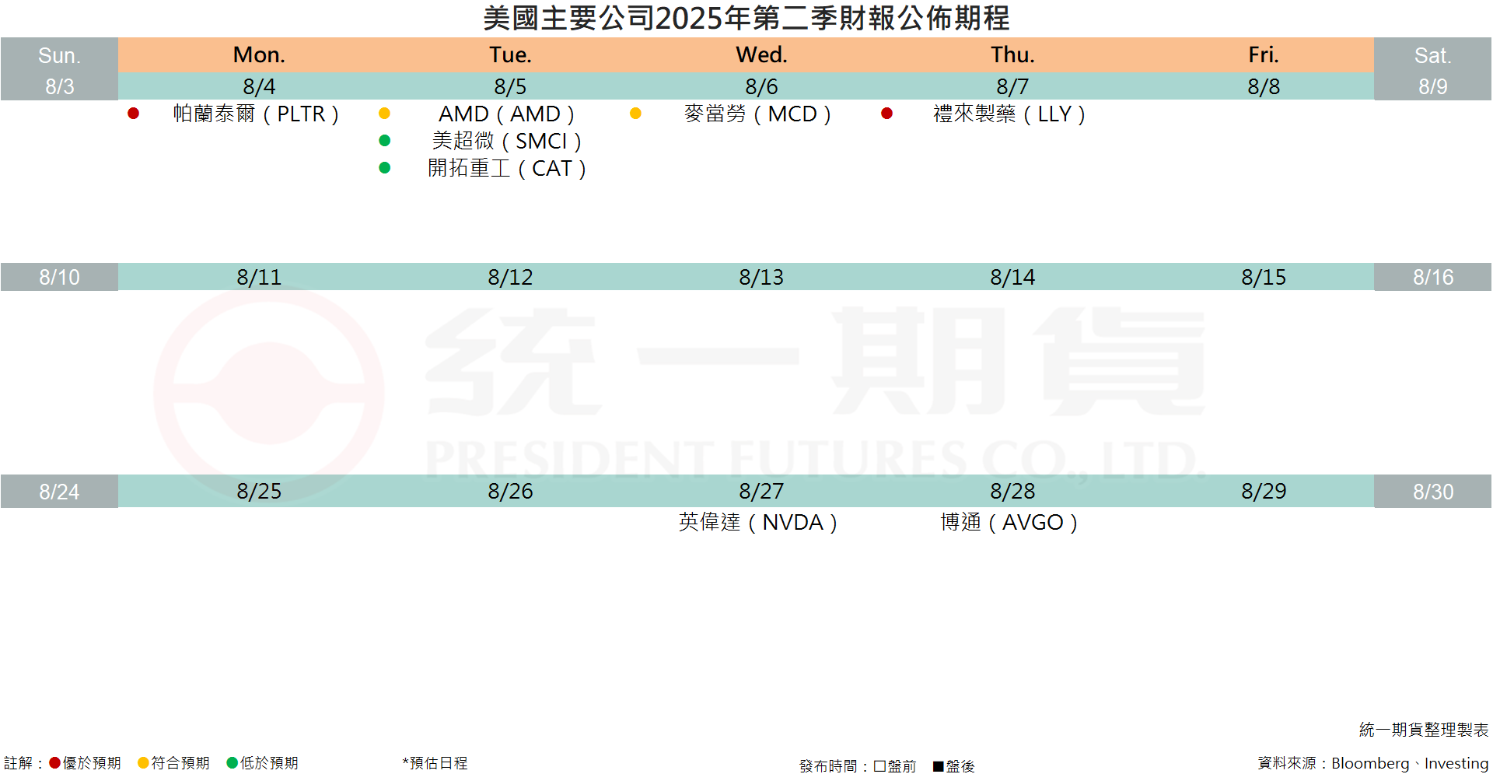
Task: Click the Sun. column header
Action: click(x=59, y=55)
